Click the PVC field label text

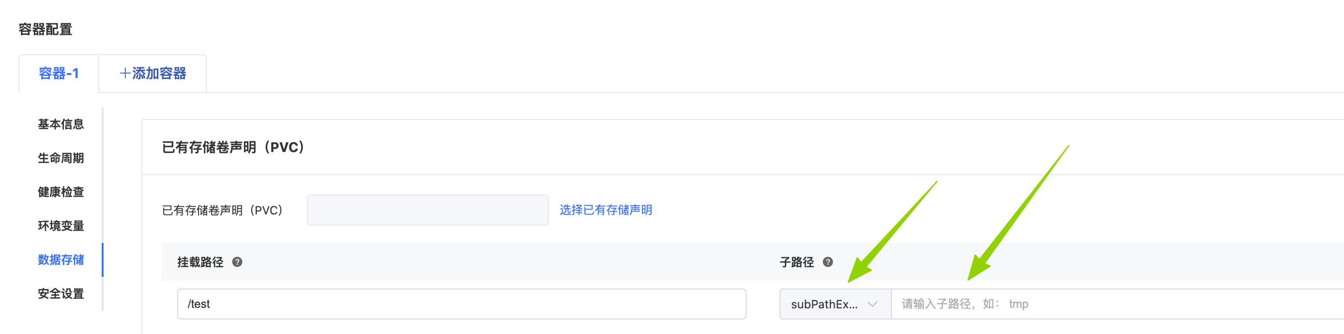[222, 210]
